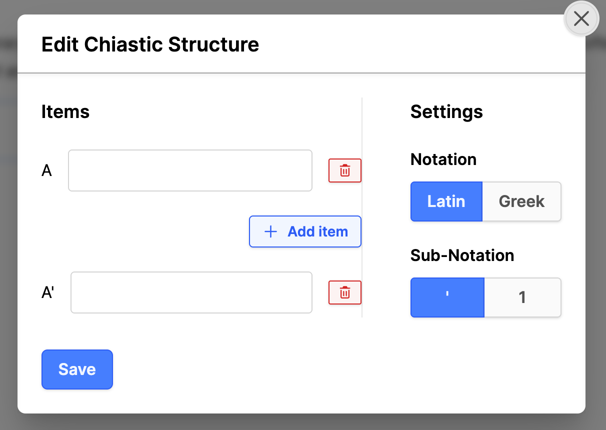Viewport: 606px width, 430px height.
Task: Choose the apostrophe sub-notation option
Action: point(447,297)
